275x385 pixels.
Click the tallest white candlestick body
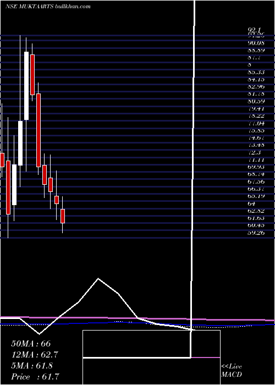26,86
